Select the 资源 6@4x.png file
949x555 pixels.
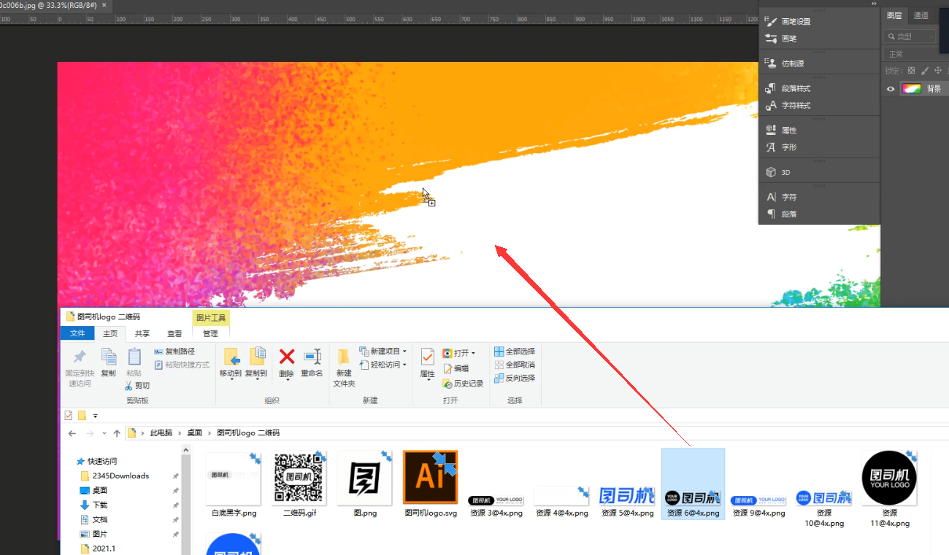(693, 484)
